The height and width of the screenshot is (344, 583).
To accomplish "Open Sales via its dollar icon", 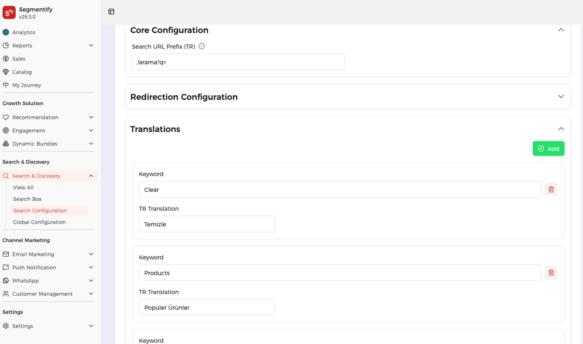I will click(6, 59).
